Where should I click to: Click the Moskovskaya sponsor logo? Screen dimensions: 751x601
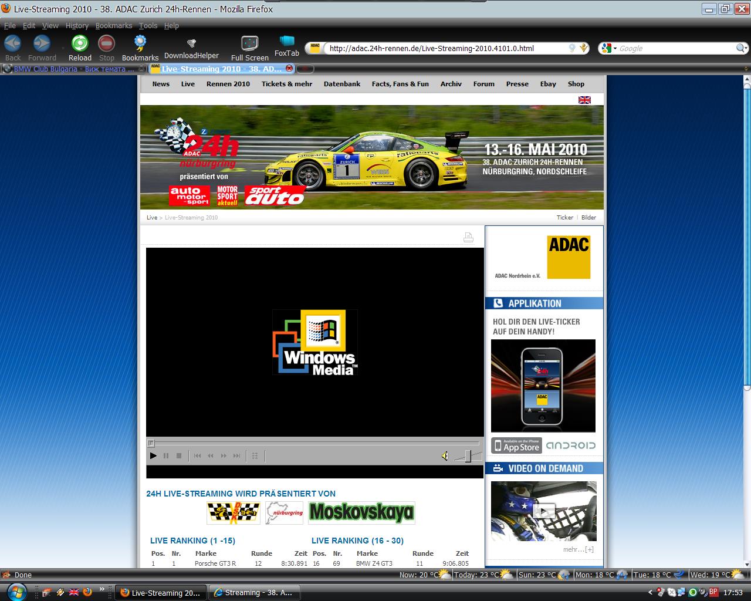click(x=361, y=512)
